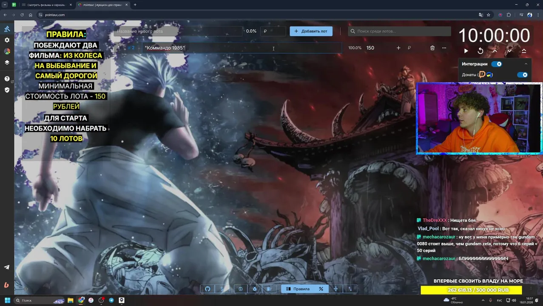The width and height of the screenshot is (543, 306).
Task: Open the wheel page from the sidebar
Action: pos(7,51)
